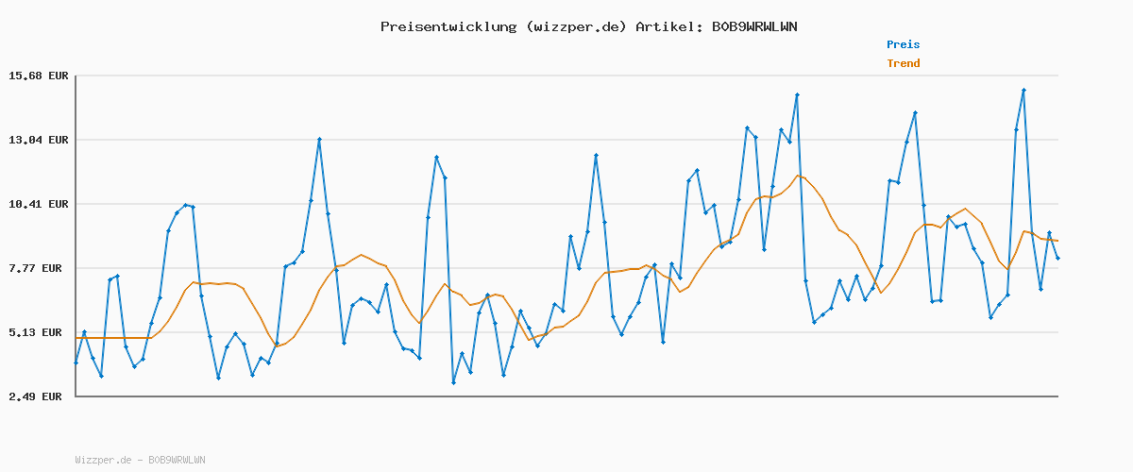Image resolution: width=1133 pixels, height=472 pixels.
Task: Click the second-highest blue peak left of Preis legend
Action: (797, 95)
